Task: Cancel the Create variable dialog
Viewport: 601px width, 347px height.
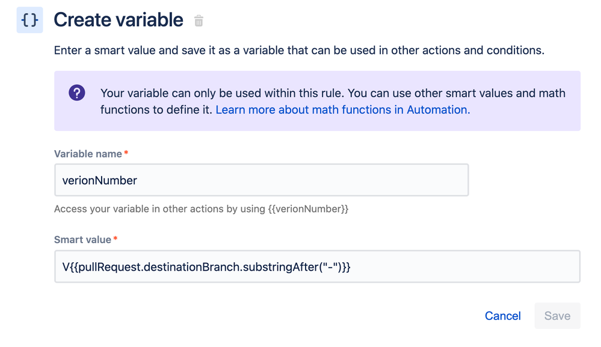Action: [x=502, y=316]
